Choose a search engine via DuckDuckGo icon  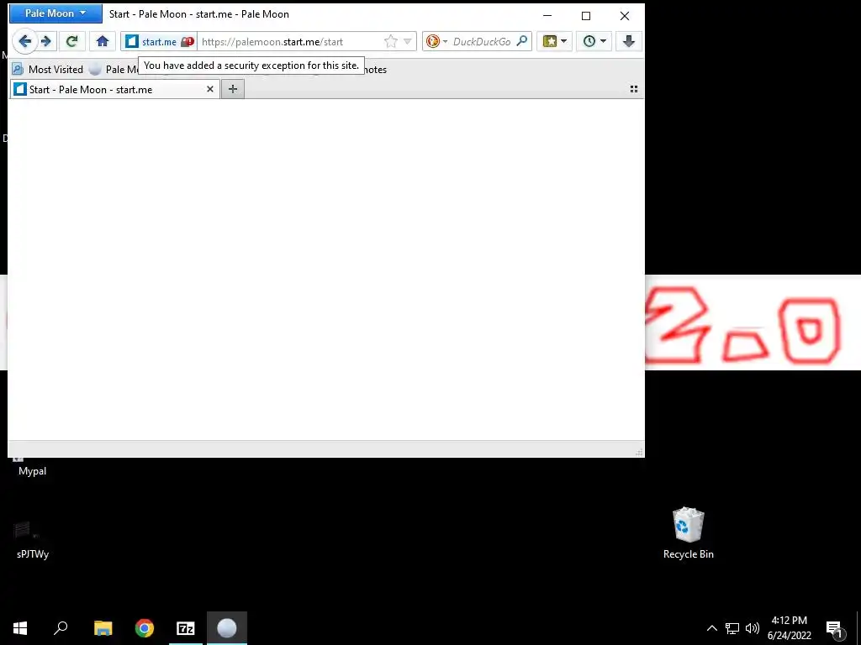(x=436, y=42)
